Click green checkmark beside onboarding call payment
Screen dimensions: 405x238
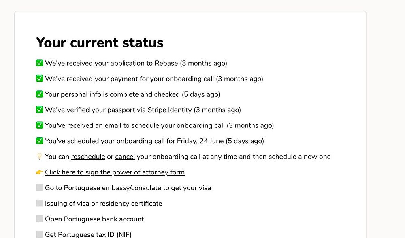(x=40, y=79)
